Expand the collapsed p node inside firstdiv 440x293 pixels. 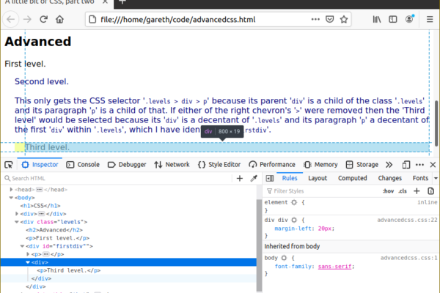(x=28, y=254)
